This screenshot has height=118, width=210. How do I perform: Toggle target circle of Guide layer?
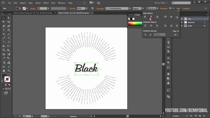coord(204,26)
